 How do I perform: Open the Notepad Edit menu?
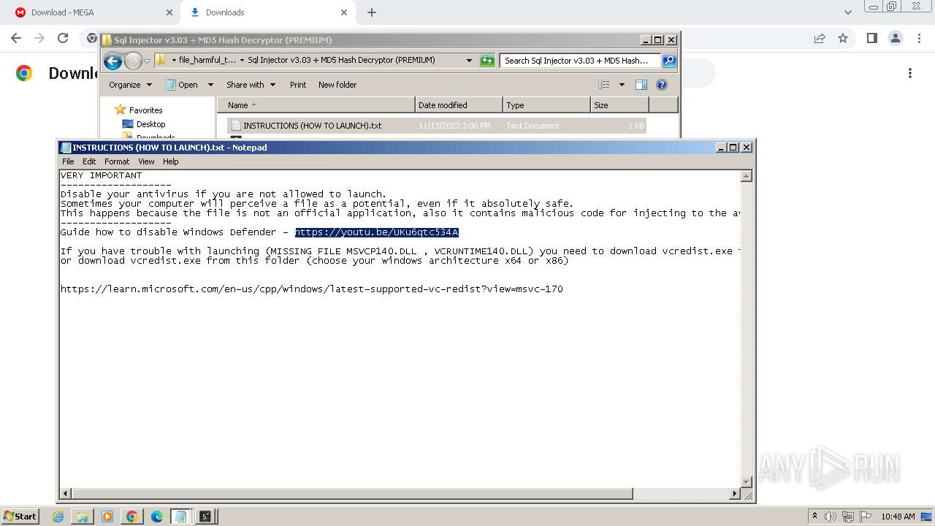(89, 161)
